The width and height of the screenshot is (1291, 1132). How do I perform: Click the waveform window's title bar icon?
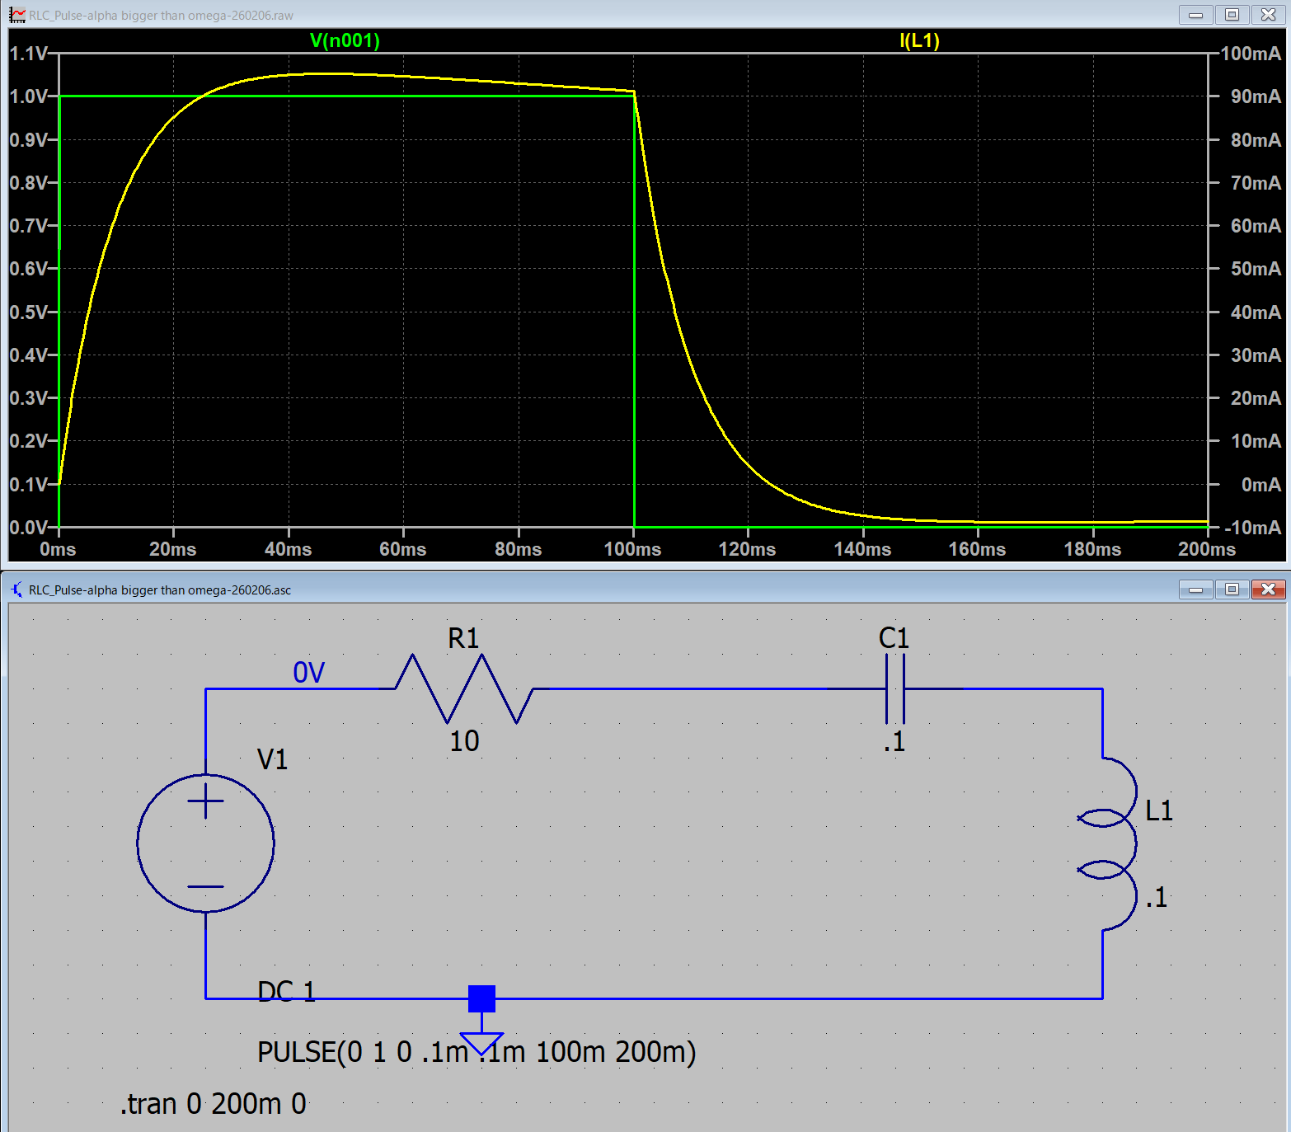click(16, 15)
